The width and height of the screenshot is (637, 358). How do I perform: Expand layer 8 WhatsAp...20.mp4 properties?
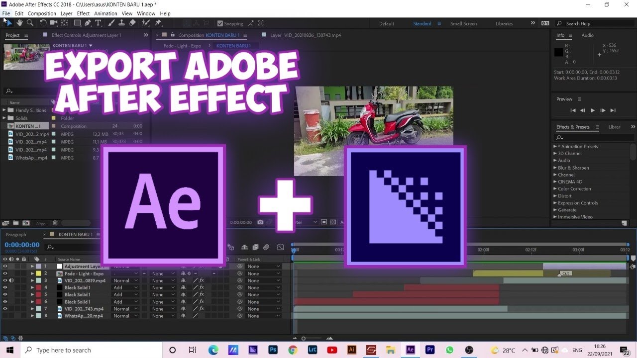coord(32,316)
